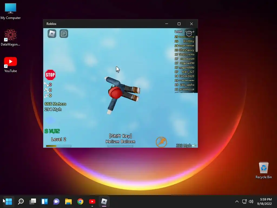Select the Roblox taskbar icon

(104, 201)
